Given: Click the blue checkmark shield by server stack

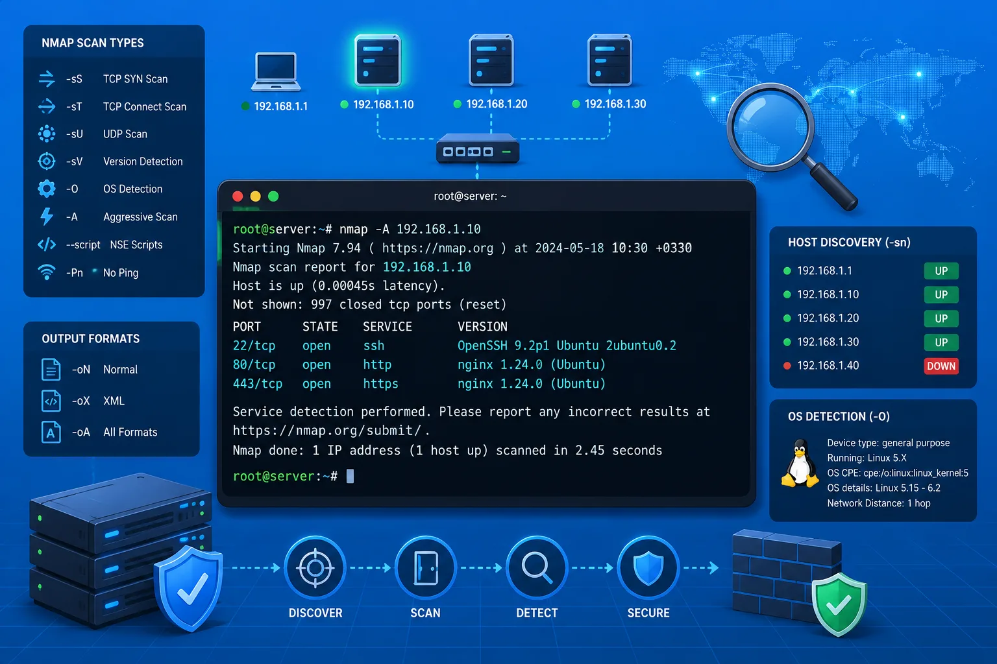Looking at the screenshot, I should 189,587.
